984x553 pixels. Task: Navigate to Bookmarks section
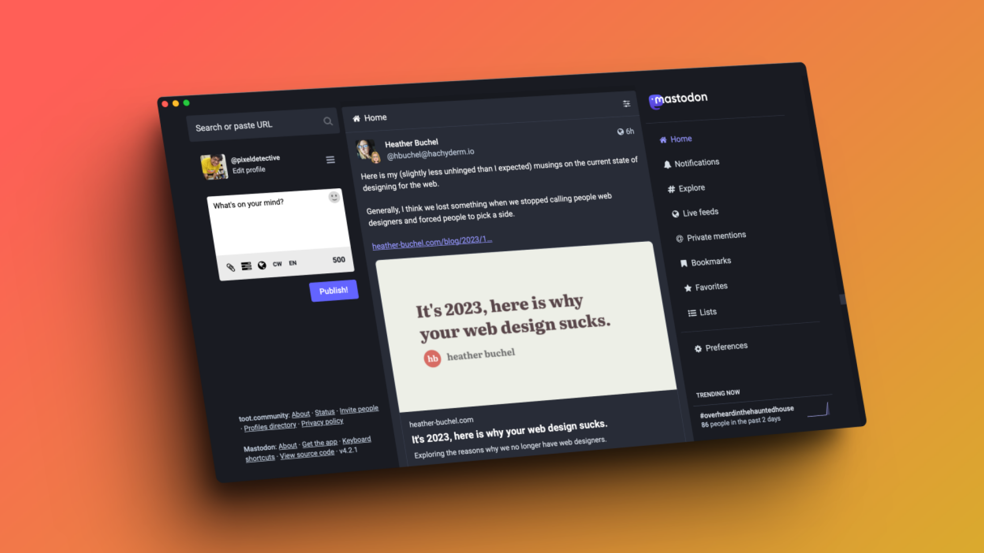point(709,262)
